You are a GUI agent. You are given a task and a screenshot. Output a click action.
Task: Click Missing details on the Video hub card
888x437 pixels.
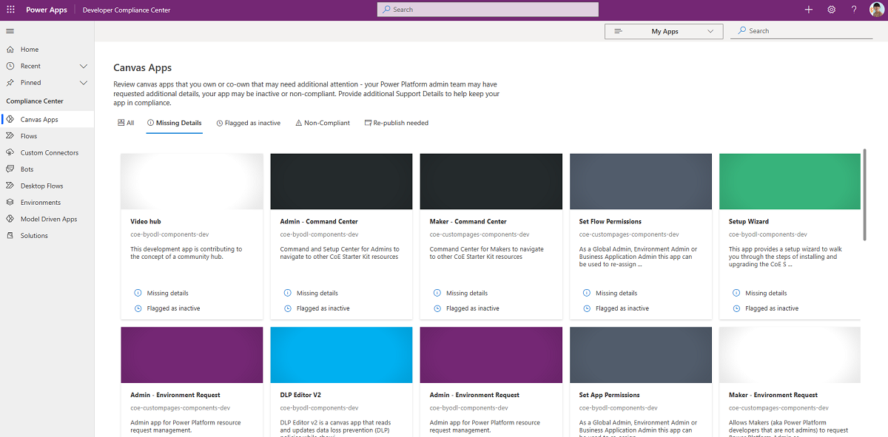pyautogui.click(x=166, y=293)
